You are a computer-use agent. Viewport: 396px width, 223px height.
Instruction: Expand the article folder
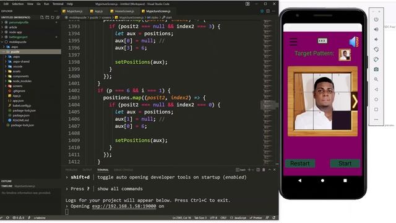point(13,27)
